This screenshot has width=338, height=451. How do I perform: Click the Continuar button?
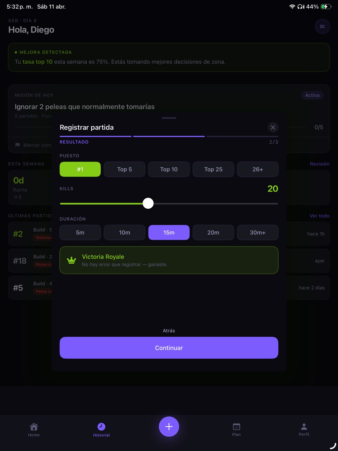[x=169, y=348]
